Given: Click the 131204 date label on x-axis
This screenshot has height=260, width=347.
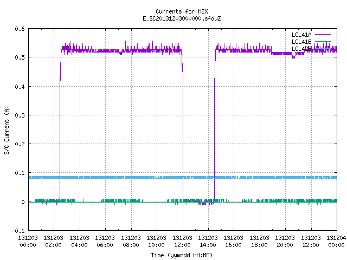Looking at the screenshot, I should pos(336,238).
